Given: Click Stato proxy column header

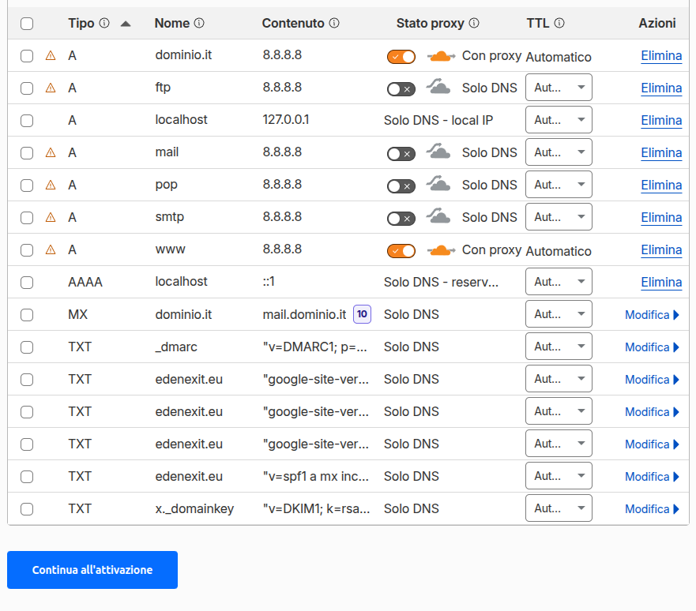Looking at the screenshot, I should (x=430, y=23).
